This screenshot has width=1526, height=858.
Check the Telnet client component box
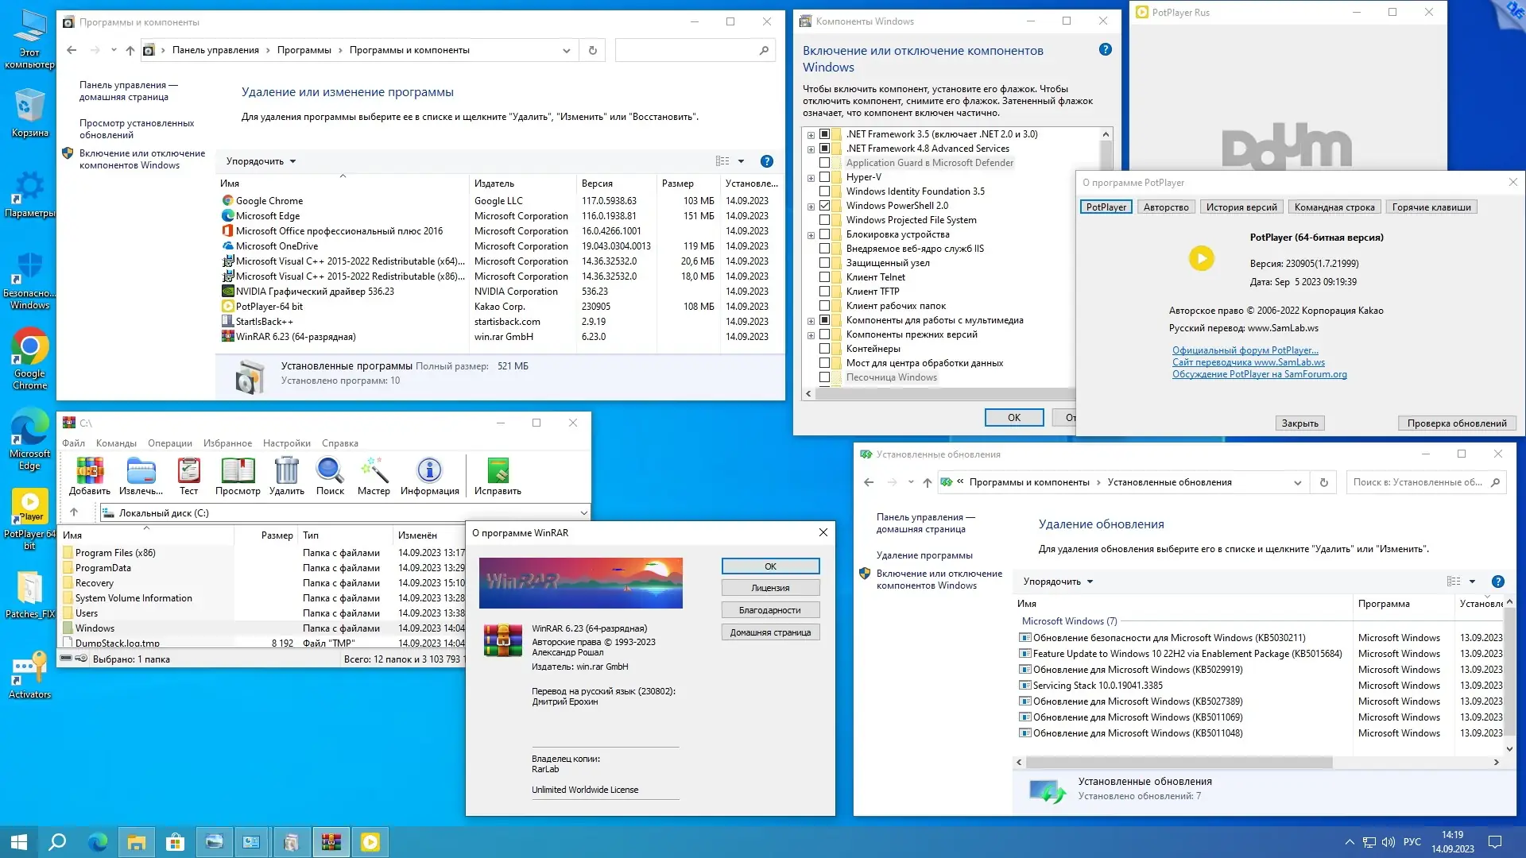click(824, 277)
